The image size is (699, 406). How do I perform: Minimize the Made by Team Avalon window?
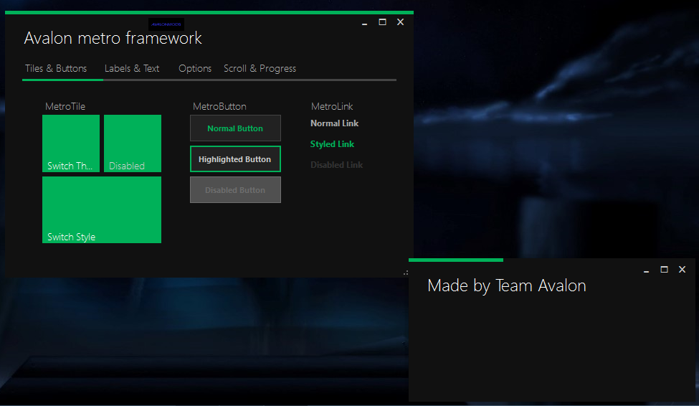coord(647,270)
